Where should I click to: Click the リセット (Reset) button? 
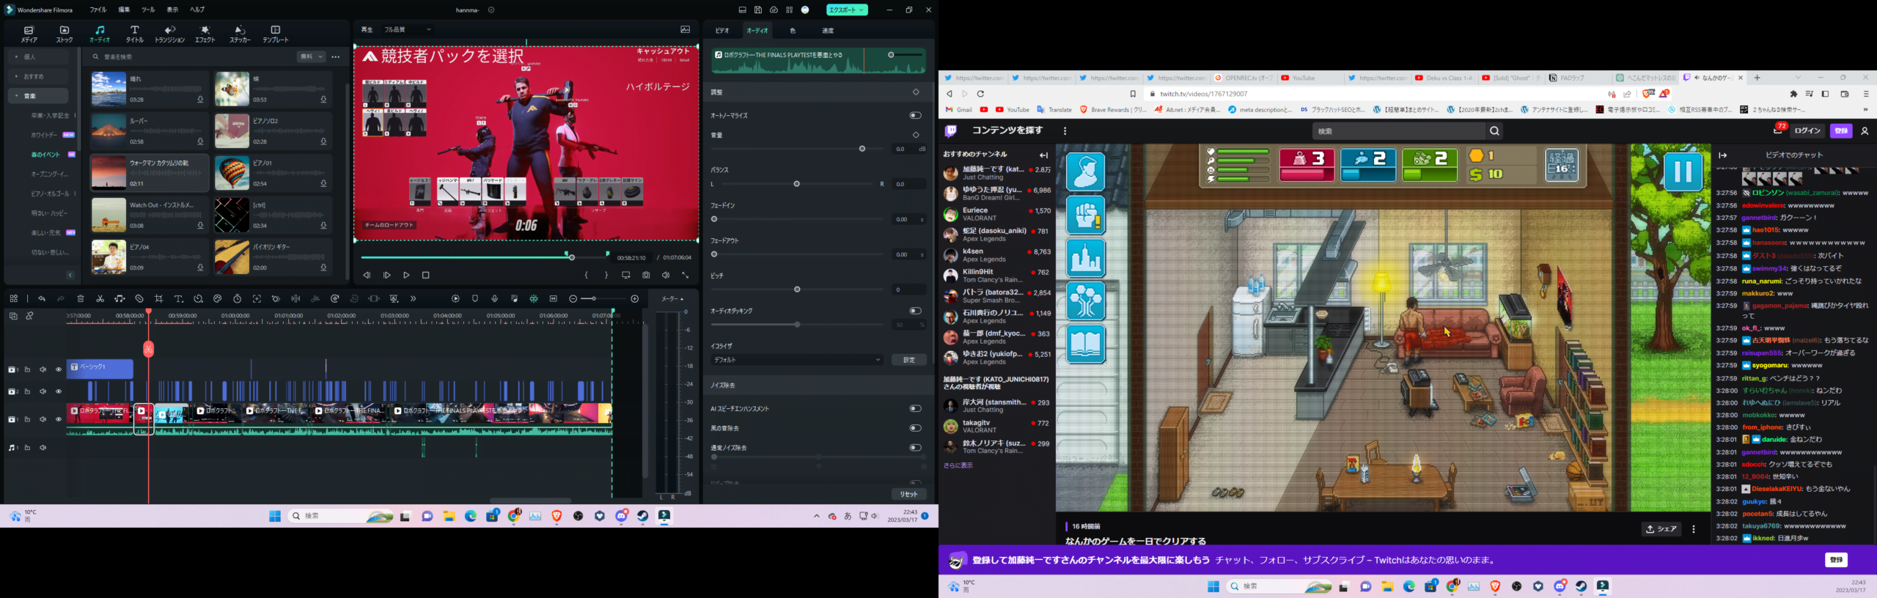click(908, 494)
